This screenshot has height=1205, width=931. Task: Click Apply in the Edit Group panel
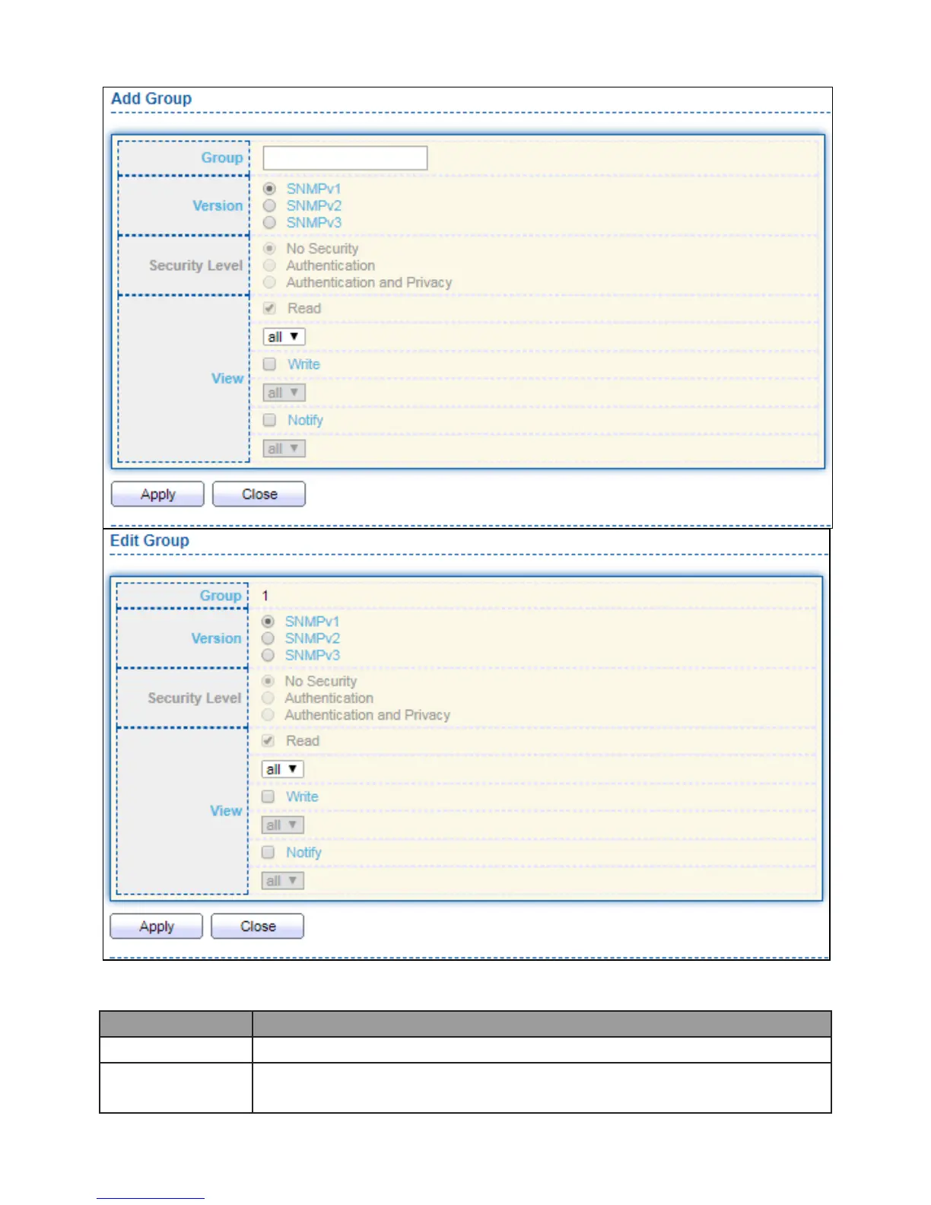(156, 927)
